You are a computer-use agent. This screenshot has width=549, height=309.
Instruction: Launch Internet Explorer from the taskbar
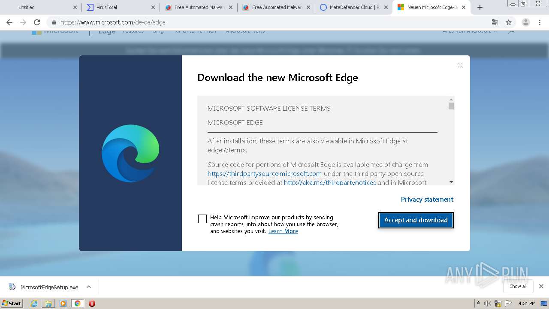tap(34, 303)
